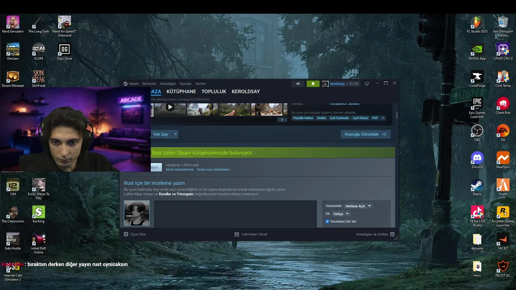
Task: Open the Steam announcements megaphone icon
Action: 298,84
